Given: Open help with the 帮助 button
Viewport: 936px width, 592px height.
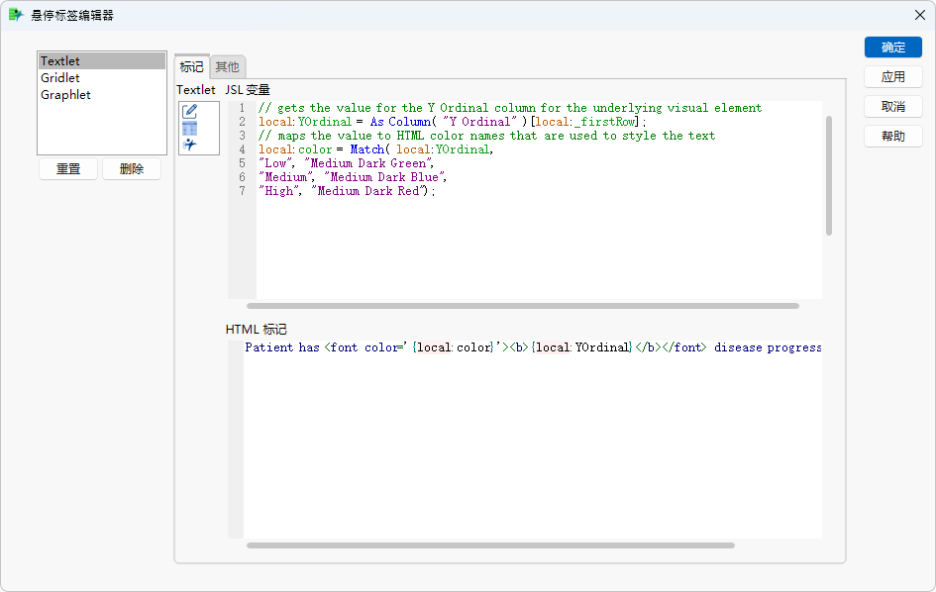Looking at the screenshot, I should pyautogui.click(x=893, y=136).
